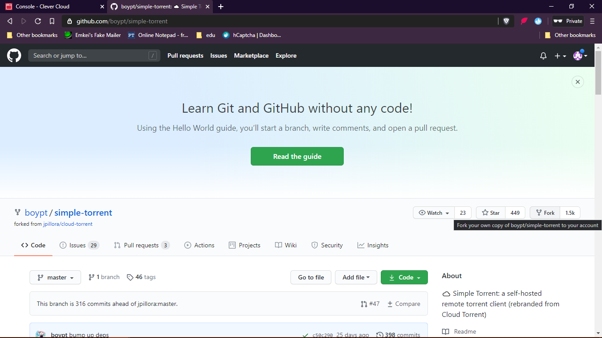Open the notifications bell

543,56
